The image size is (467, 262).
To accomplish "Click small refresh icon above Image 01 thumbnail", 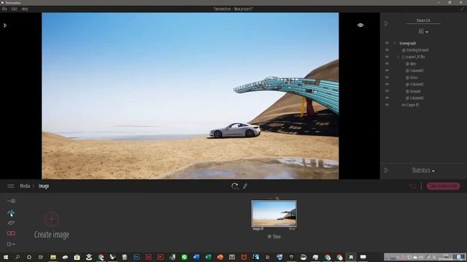I will click(x=277, y=199).
